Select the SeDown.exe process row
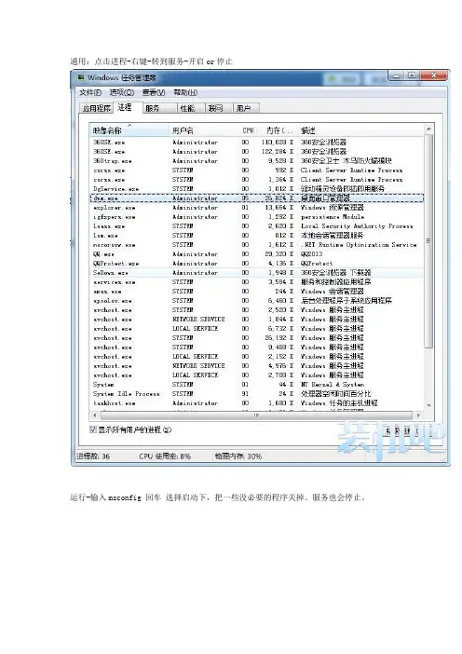 click(x=257, y=273)
